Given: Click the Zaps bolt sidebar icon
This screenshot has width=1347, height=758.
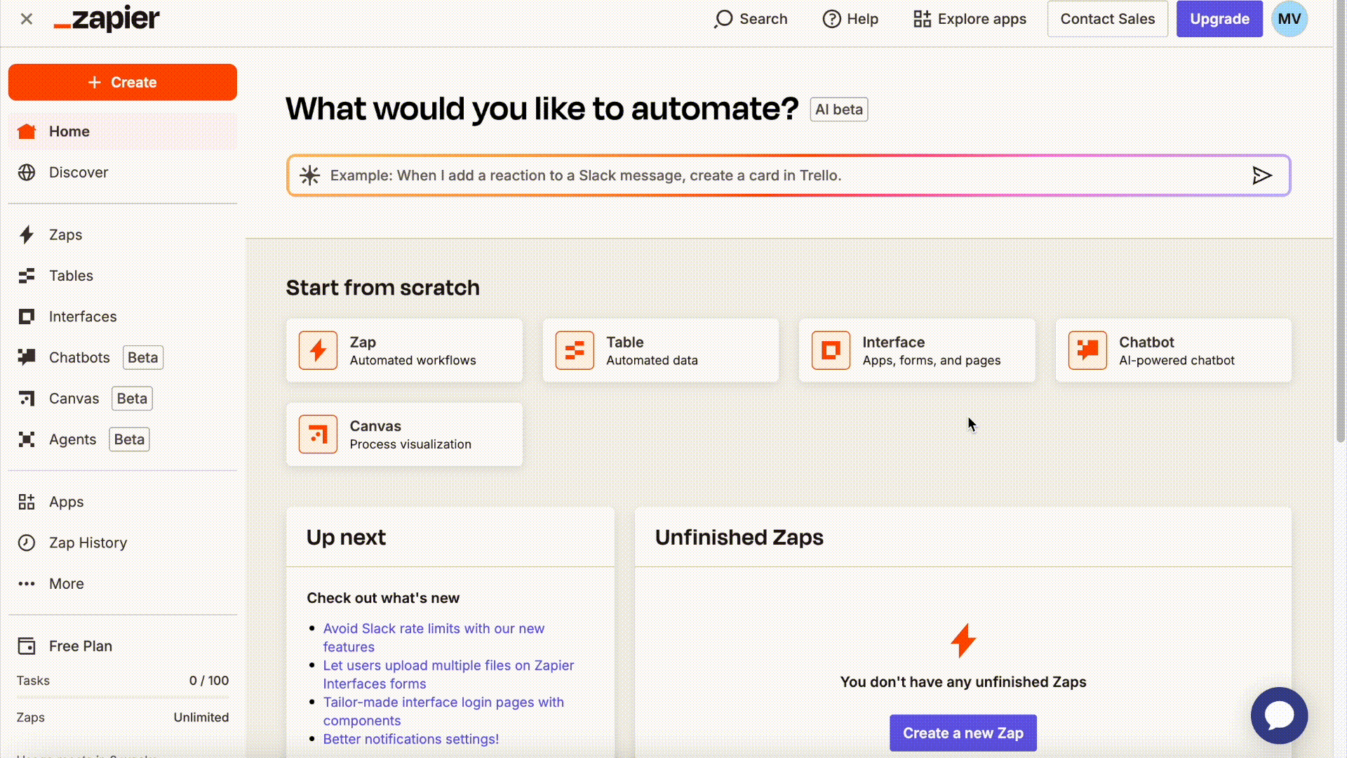Looking at the screenshot, I should pyautogui.click(x=27, y=234).
